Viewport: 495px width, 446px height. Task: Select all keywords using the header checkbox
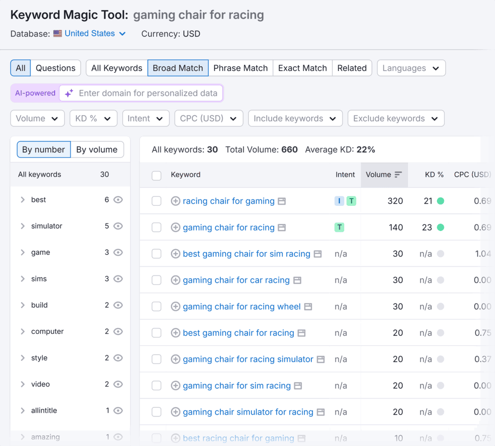point(156,175)
